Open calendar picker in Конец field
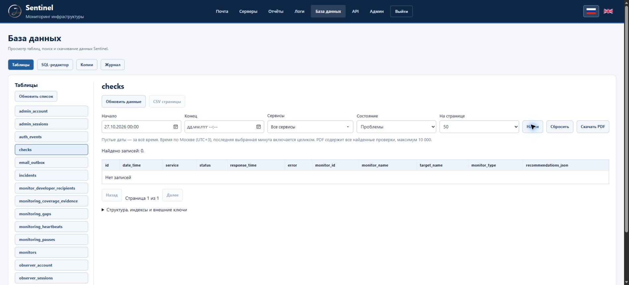 259,127
